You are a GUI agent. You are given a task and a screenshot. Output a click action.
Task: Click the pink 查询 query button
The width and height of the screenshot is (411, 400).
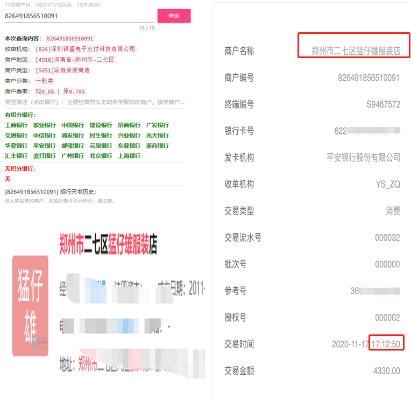point(174,16)
